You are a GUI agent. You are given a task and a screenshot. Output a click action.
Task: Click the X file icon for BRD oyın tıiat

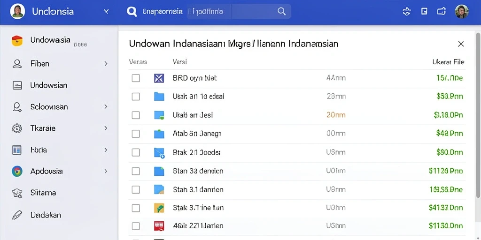click(x=159, y=78)
